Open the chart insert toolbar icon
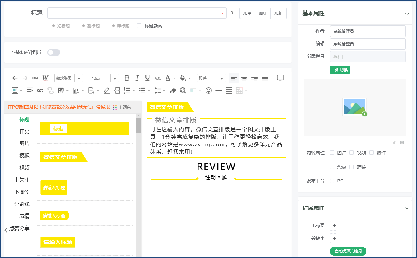The height and width of the screenshot is (258, 417). [x=76, y=91]
